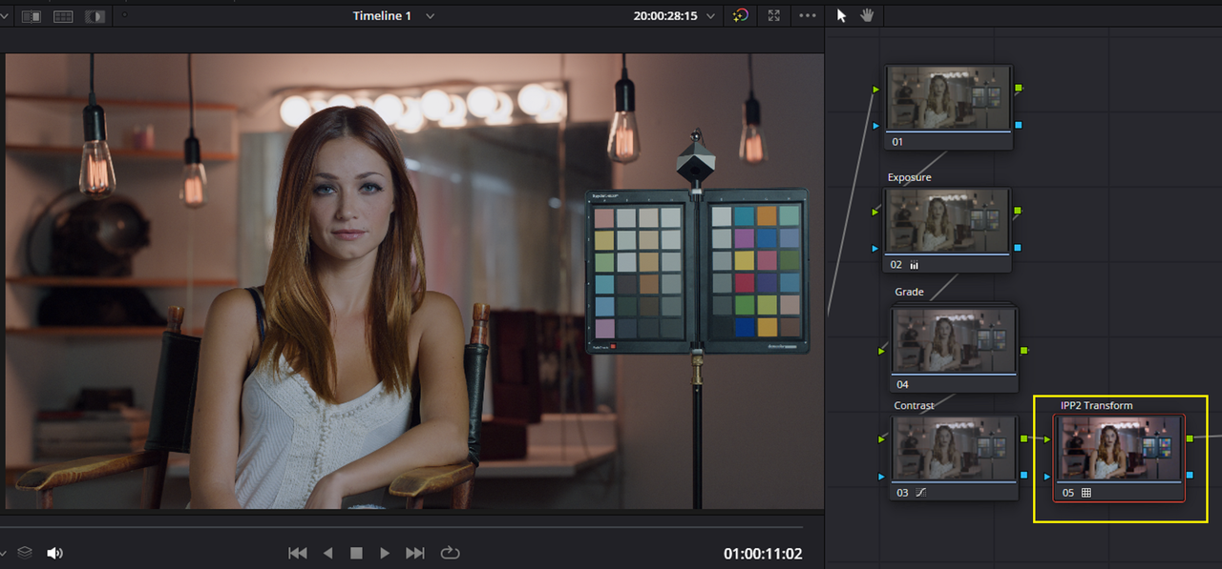The image size is (1222, 569).
Task: Click the Grade node label
Action: [909, 292]
